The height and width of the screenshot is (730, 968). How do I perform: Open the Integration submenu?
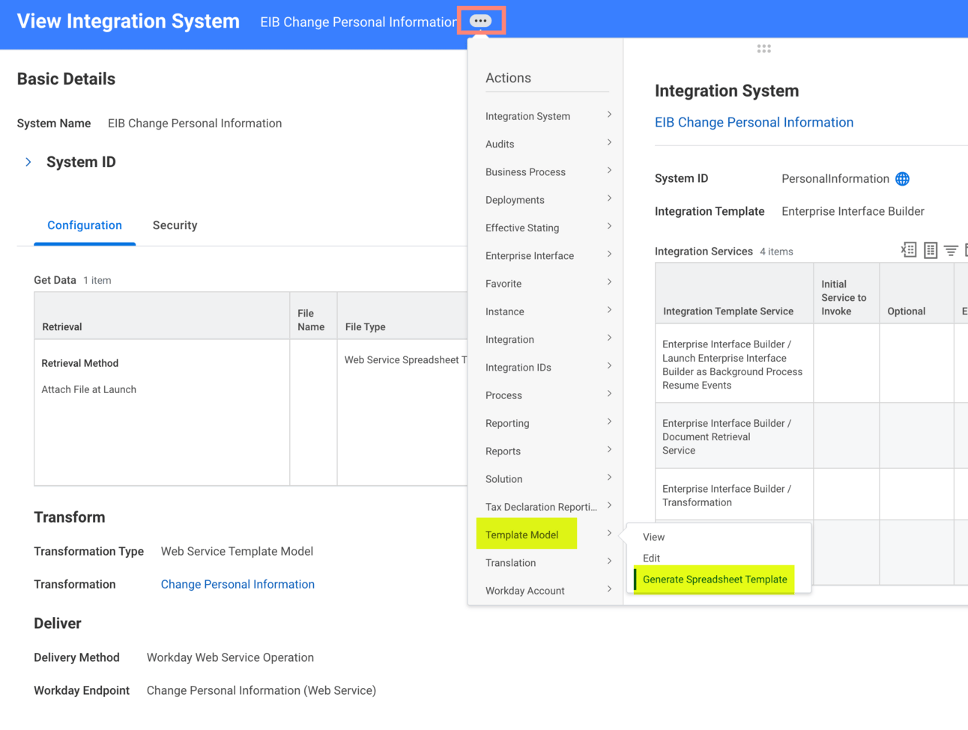point(548,340)
